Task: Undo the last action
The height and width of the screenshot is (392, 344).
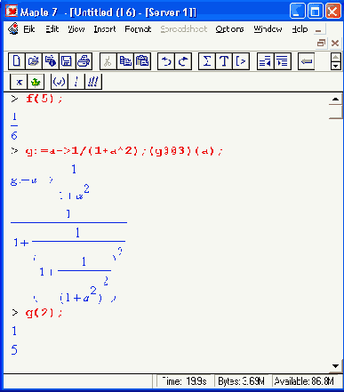Action: coord(166,61)
